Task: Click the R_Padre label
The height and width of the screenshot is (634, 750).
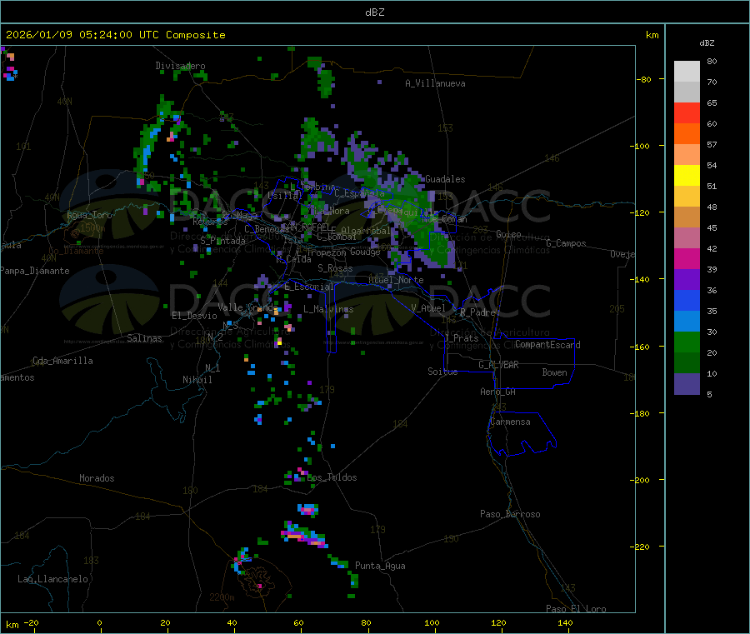Action: pos(477,312)
